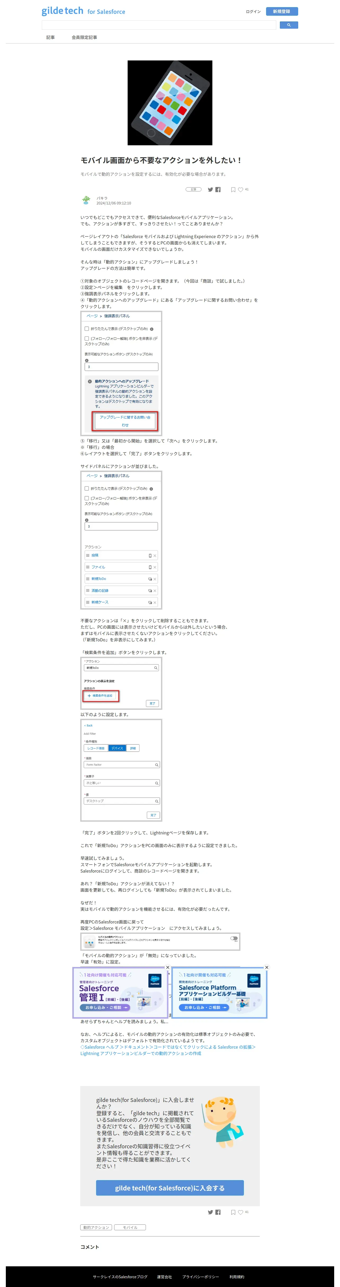
Task: Click お申し込み・ご相談 on Salesforce 管理Ⅰ ad
Action: tap(105, 1008)
